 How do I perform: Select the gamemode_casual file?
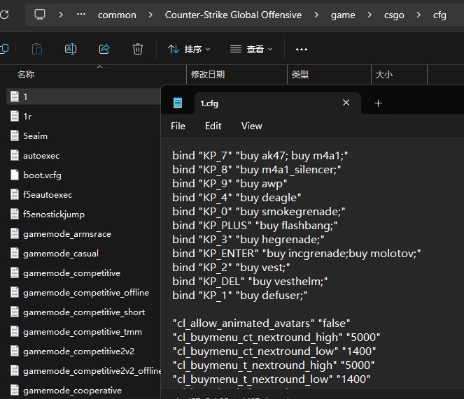click(60, 254)
